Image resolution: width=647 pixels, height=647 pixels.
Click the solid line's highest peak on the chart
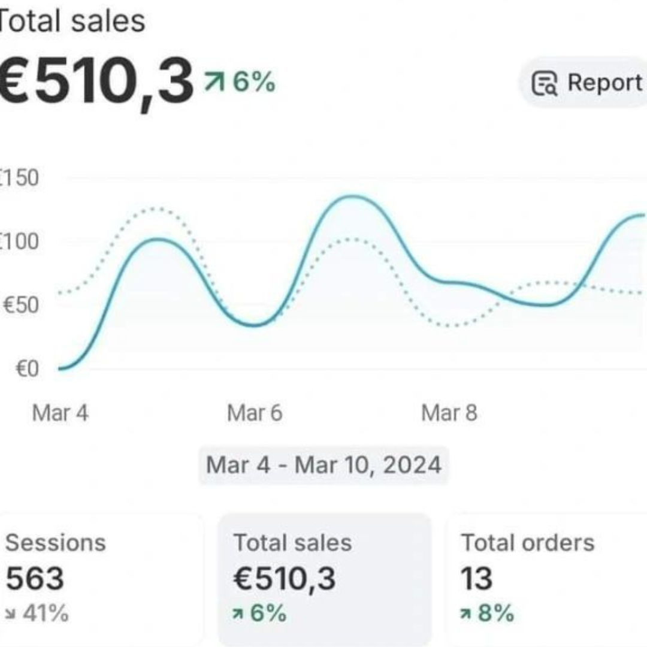click(x=353, y=196)
